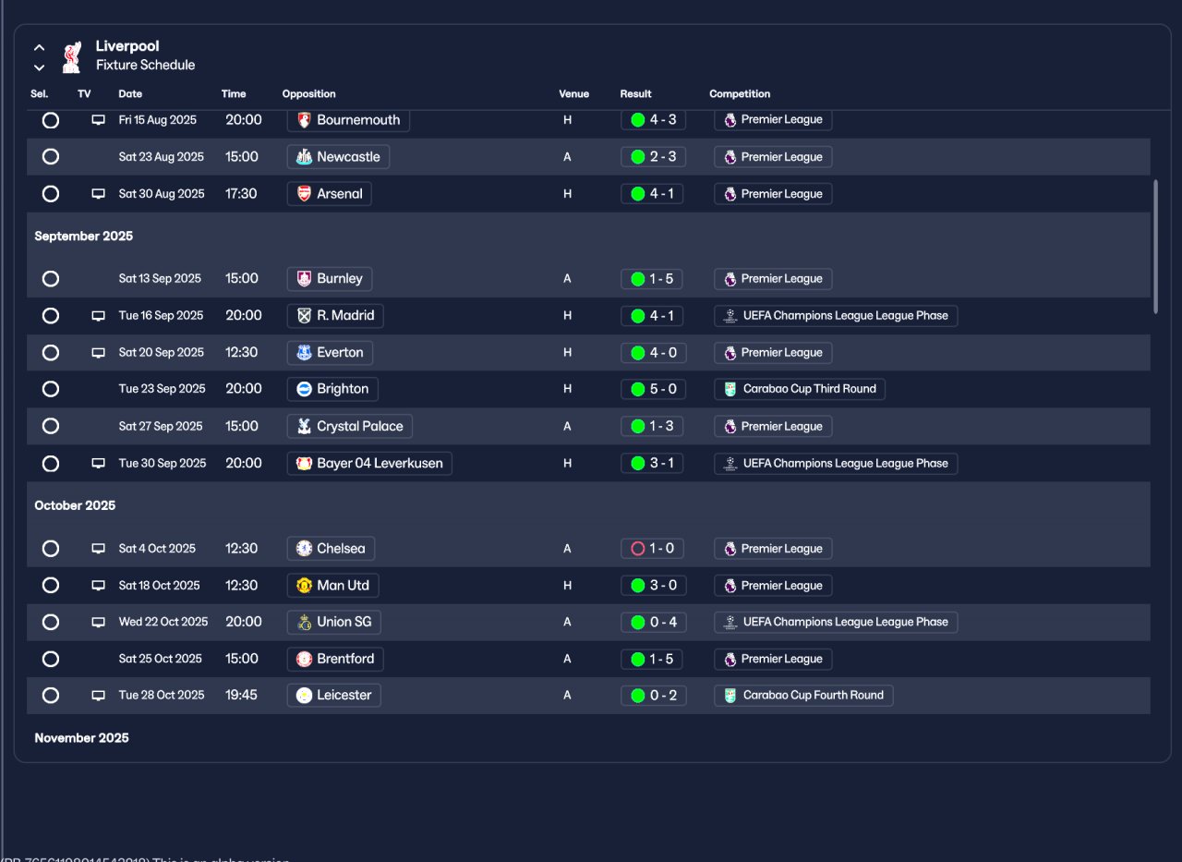Screen dimensions: 1182x862
Task: Click the down chevron beside Liverpool header
Action: pyautogui.click(x=39, y=67)
